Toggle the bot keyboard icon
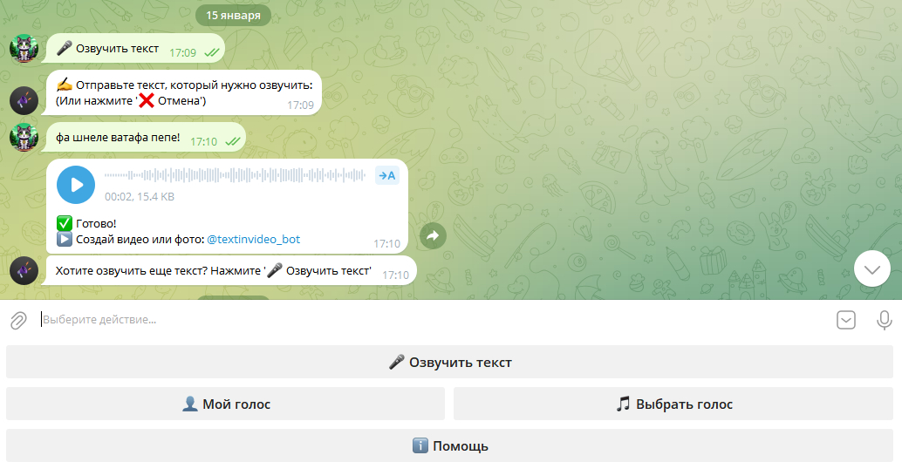The image size is (902, 462). (x=845, y=320)
